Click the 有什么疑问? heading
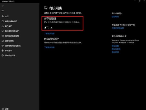 click(x=117, y=13)
